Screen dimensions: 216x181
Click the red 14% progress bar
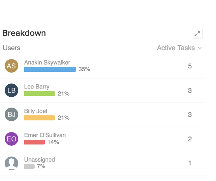[35, 142]
